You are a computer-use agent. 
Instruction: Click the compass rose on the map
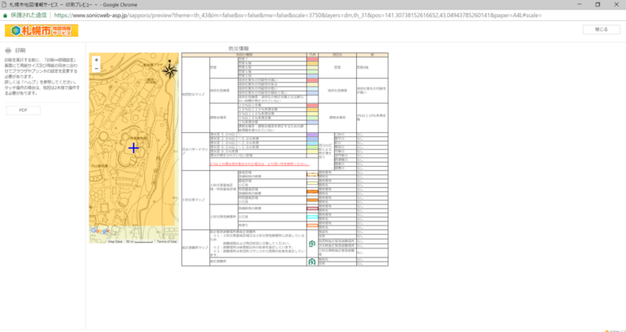coord(169,70)
